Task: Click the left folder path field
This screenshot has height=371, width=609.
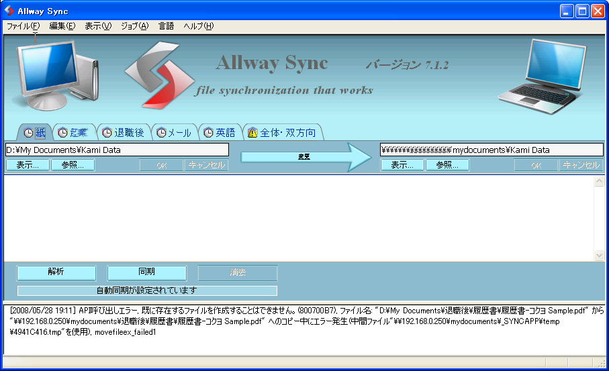Action: tap(117, 150)
